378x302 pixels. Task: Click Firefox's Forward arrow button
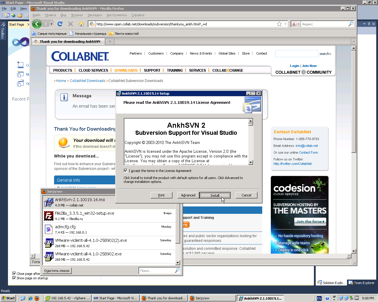tap(45, 24)
